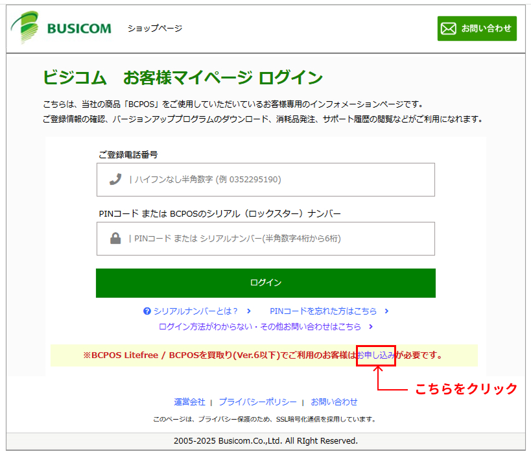Click the chevron after その他お問い合わせはこちら

point(370,327)
